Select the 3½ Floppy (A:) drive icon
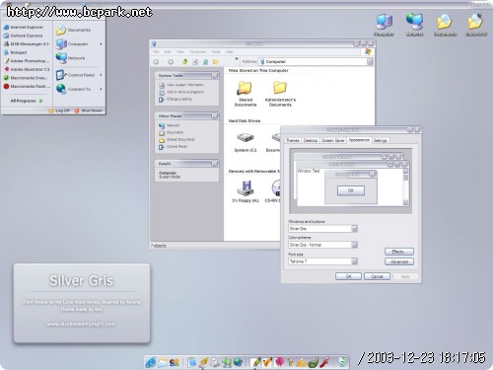The height and width of the screenshot is (370, 493). point(246,191)
